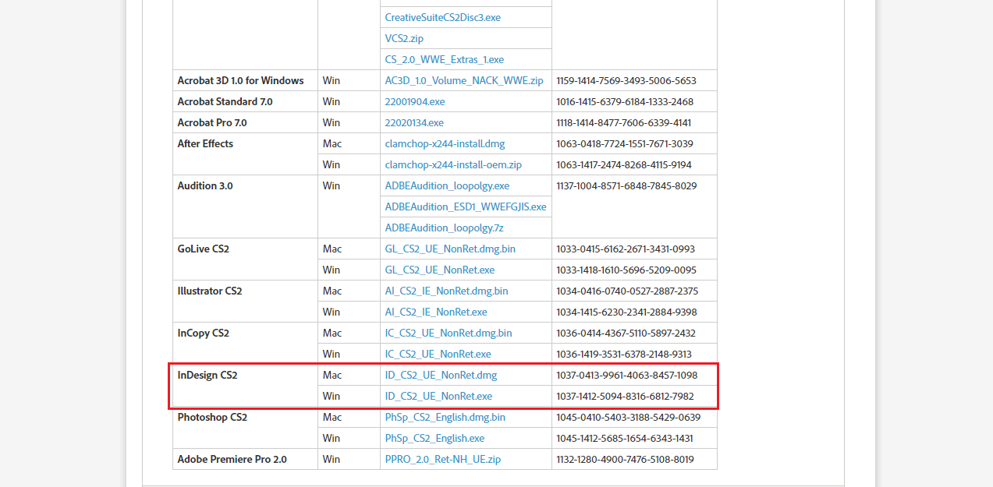The width and height of the screenshot is (993, 487).
Task: Open the ADBEAudition_loopolgy.7z link
Action: pyautogui.click(x=444, y=228)
